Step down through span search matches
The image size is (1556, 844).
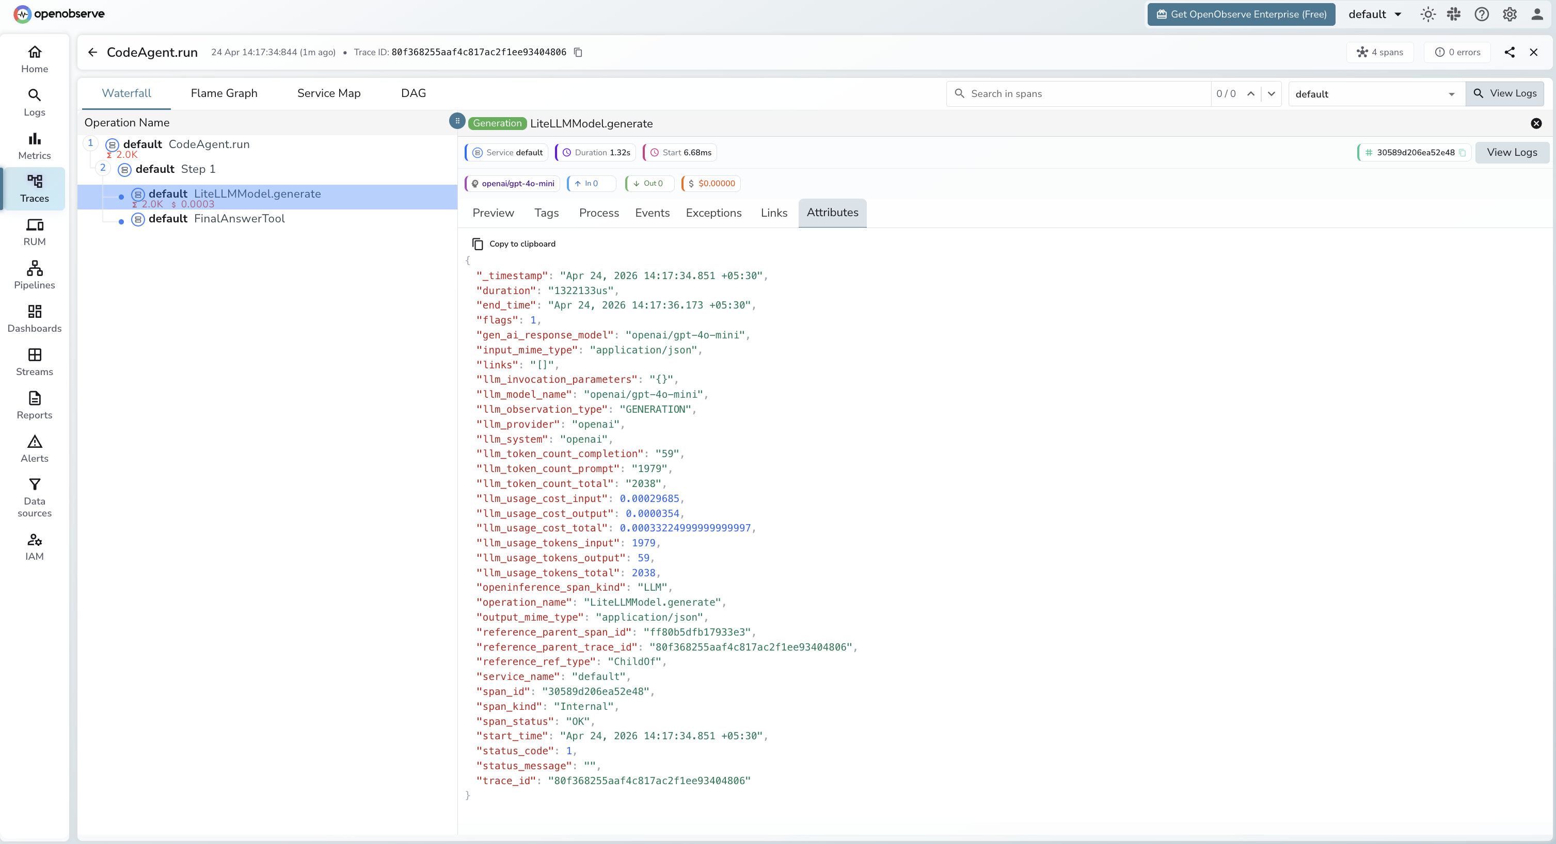tap(1272, 93)
